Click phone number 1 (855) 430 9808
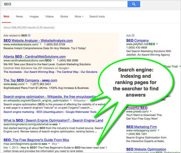181x153 pixels. [137, 47]
